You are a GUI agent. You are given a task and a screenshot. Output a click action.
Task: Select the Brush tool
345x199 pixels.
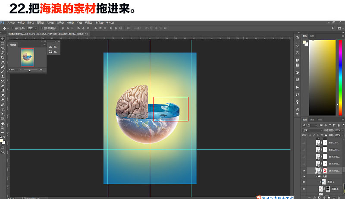(3, 72)
